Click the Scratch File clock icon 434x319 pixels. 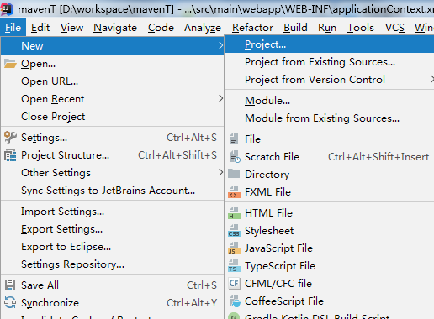point(235,157)
